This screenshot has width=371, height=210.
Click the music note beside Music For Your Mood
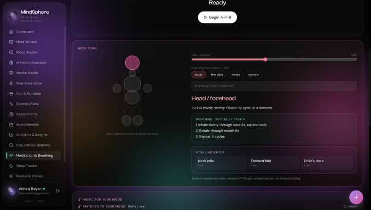(80, 199)
